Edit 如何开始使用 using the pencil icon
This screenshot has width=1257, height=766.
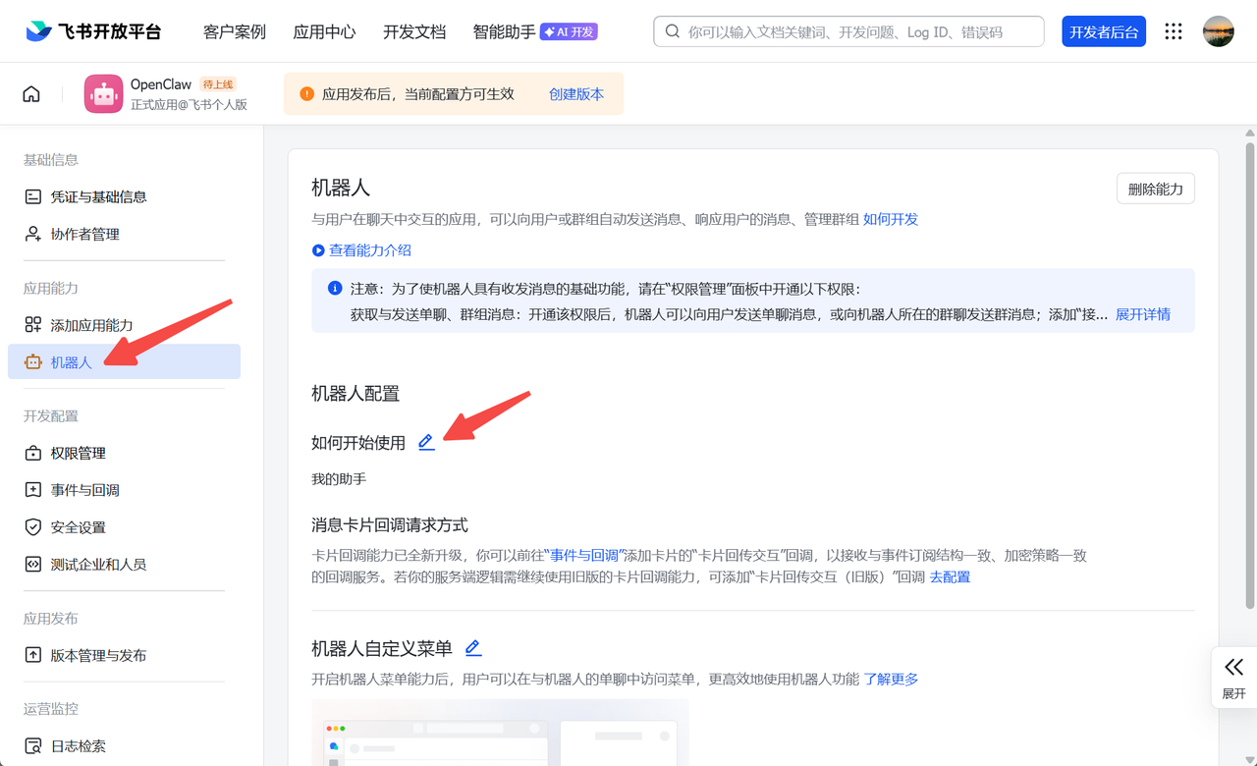pyautogui.click(x=425, y=443)
